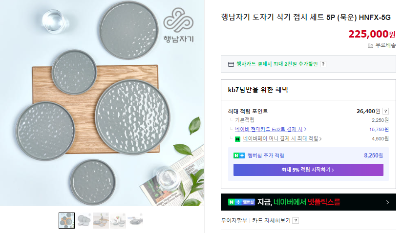The height and width of the screenshot is (233, 403).
Task: Click question mark next to 26,400원 points
Action: click(385, 111)
